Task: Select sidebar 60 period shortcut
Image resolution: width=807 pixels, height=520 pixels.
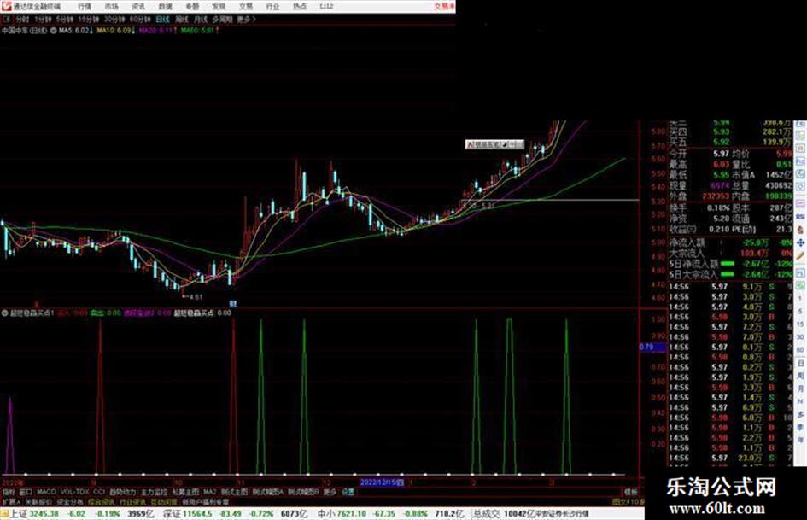Action: 801,350
